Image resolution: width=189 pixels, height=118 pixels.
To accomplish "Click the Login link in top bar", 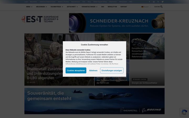I will point(26,2).
